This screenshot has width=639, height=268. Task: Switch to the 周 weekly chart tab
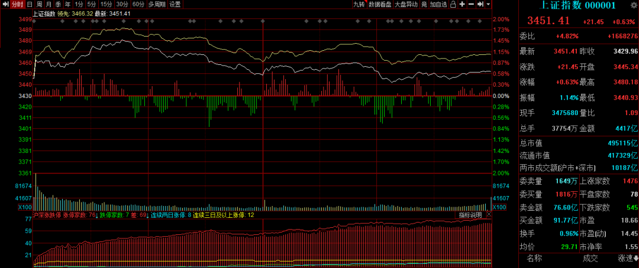[39, 5]
